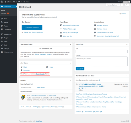The width and height of the screenshot is (131, 123).
Task: Click the Save Draft button
Action: (80, 69)
